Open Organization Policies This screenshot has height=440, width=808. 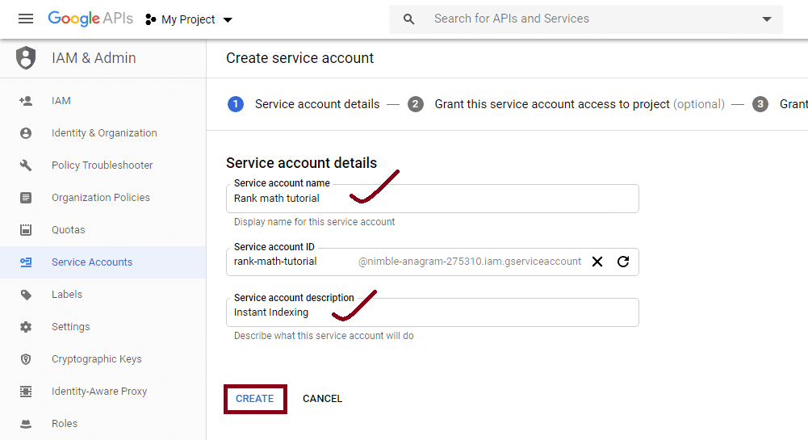[x=103, y=197]
